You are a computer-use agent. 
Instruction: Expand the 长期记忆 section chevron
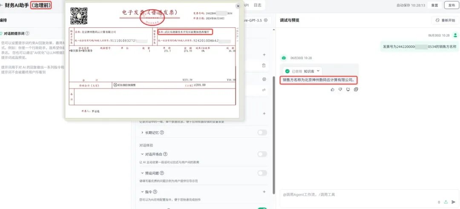(x=142, y=133)
